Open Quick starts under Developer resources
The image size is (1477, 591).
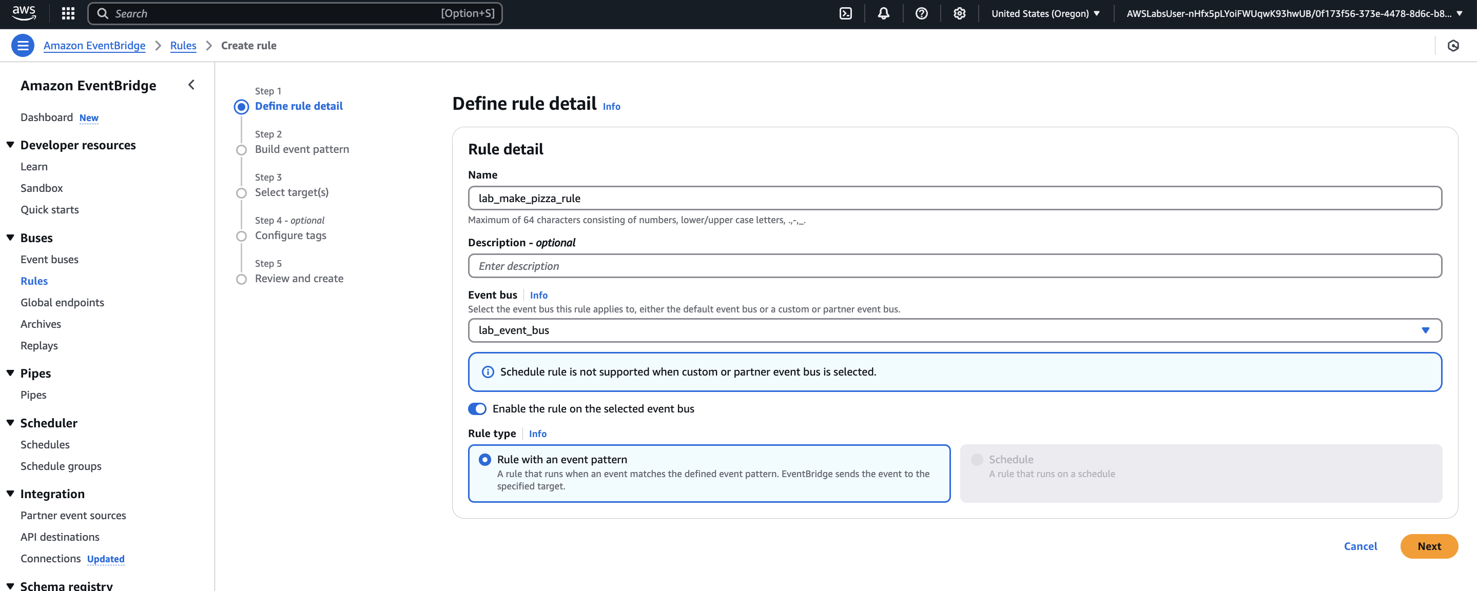49,209
